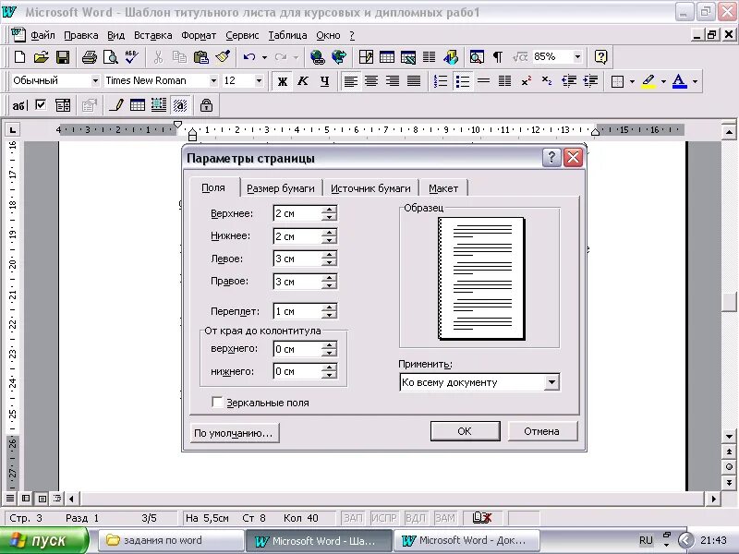
Task: Click the Bulleted list icon
Action: coord(463,81)
